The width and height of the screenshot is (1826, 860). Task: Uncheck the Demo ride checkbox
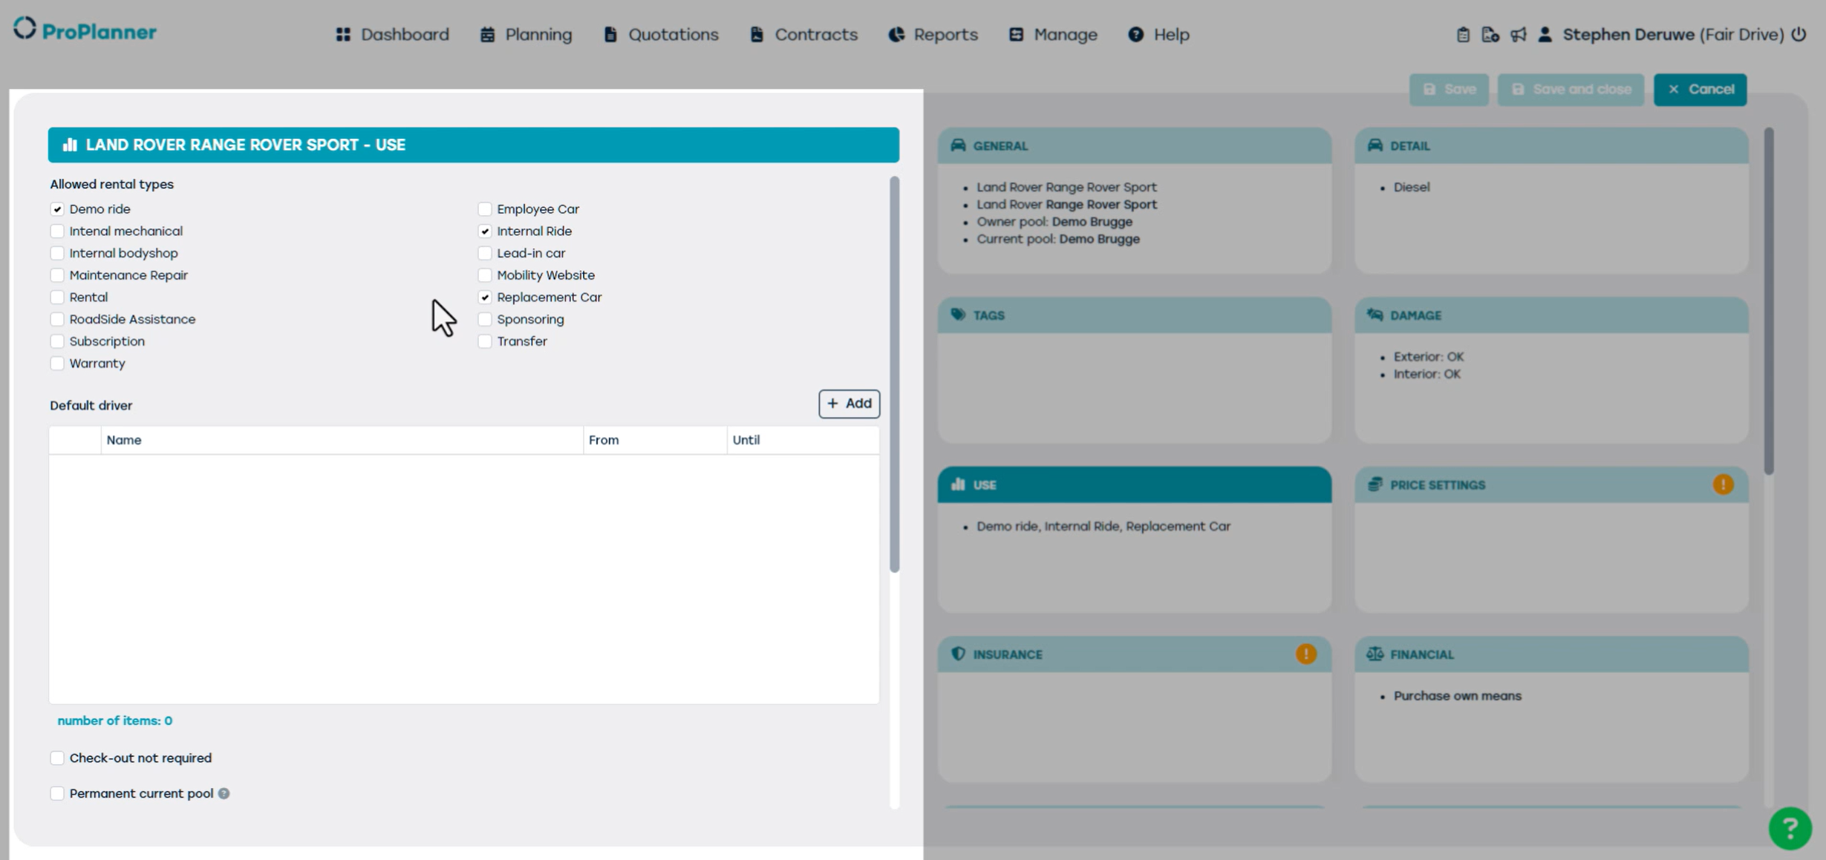(57, 209)
